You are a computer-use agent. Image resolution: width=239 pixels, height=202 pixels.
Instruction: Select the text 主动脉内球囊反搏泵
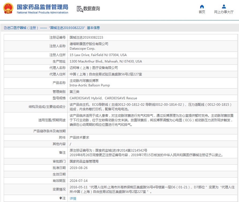coord(84,80)
